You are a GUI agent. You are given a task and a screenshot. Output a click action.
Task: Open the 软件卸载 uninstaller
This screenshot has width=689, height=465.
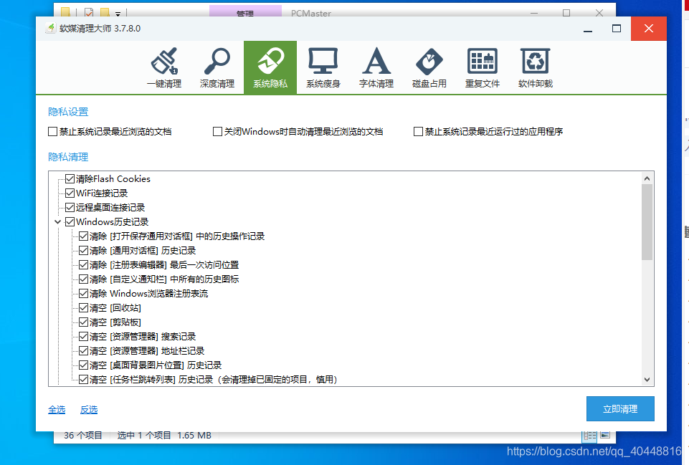pos(535,67)
